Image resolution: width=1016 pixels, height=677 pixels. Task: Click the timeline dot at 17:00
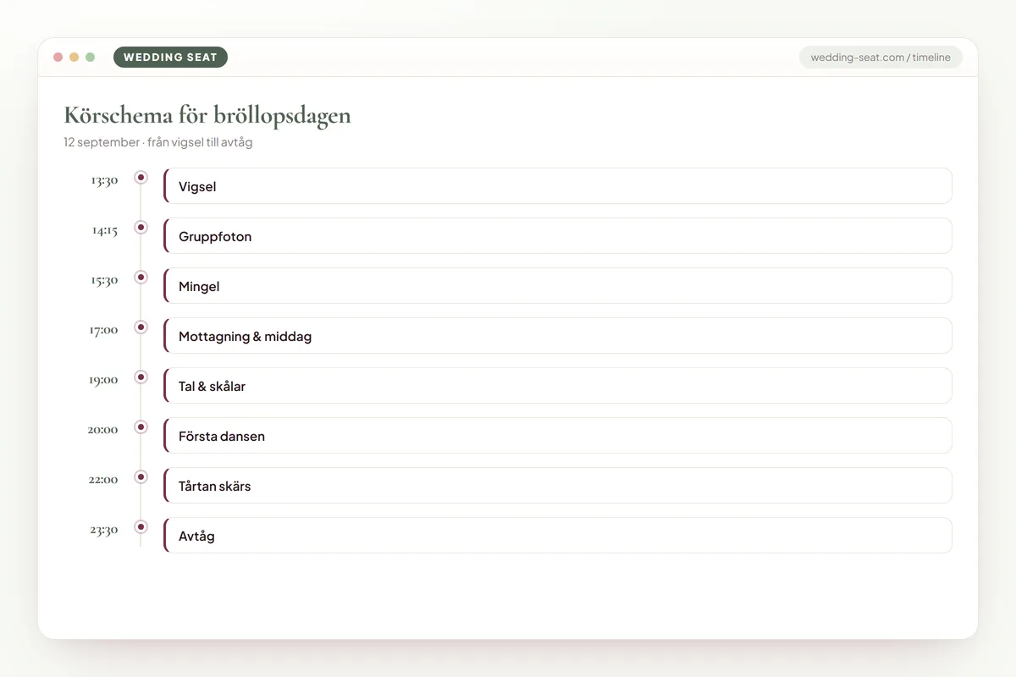tap(141, 327)
